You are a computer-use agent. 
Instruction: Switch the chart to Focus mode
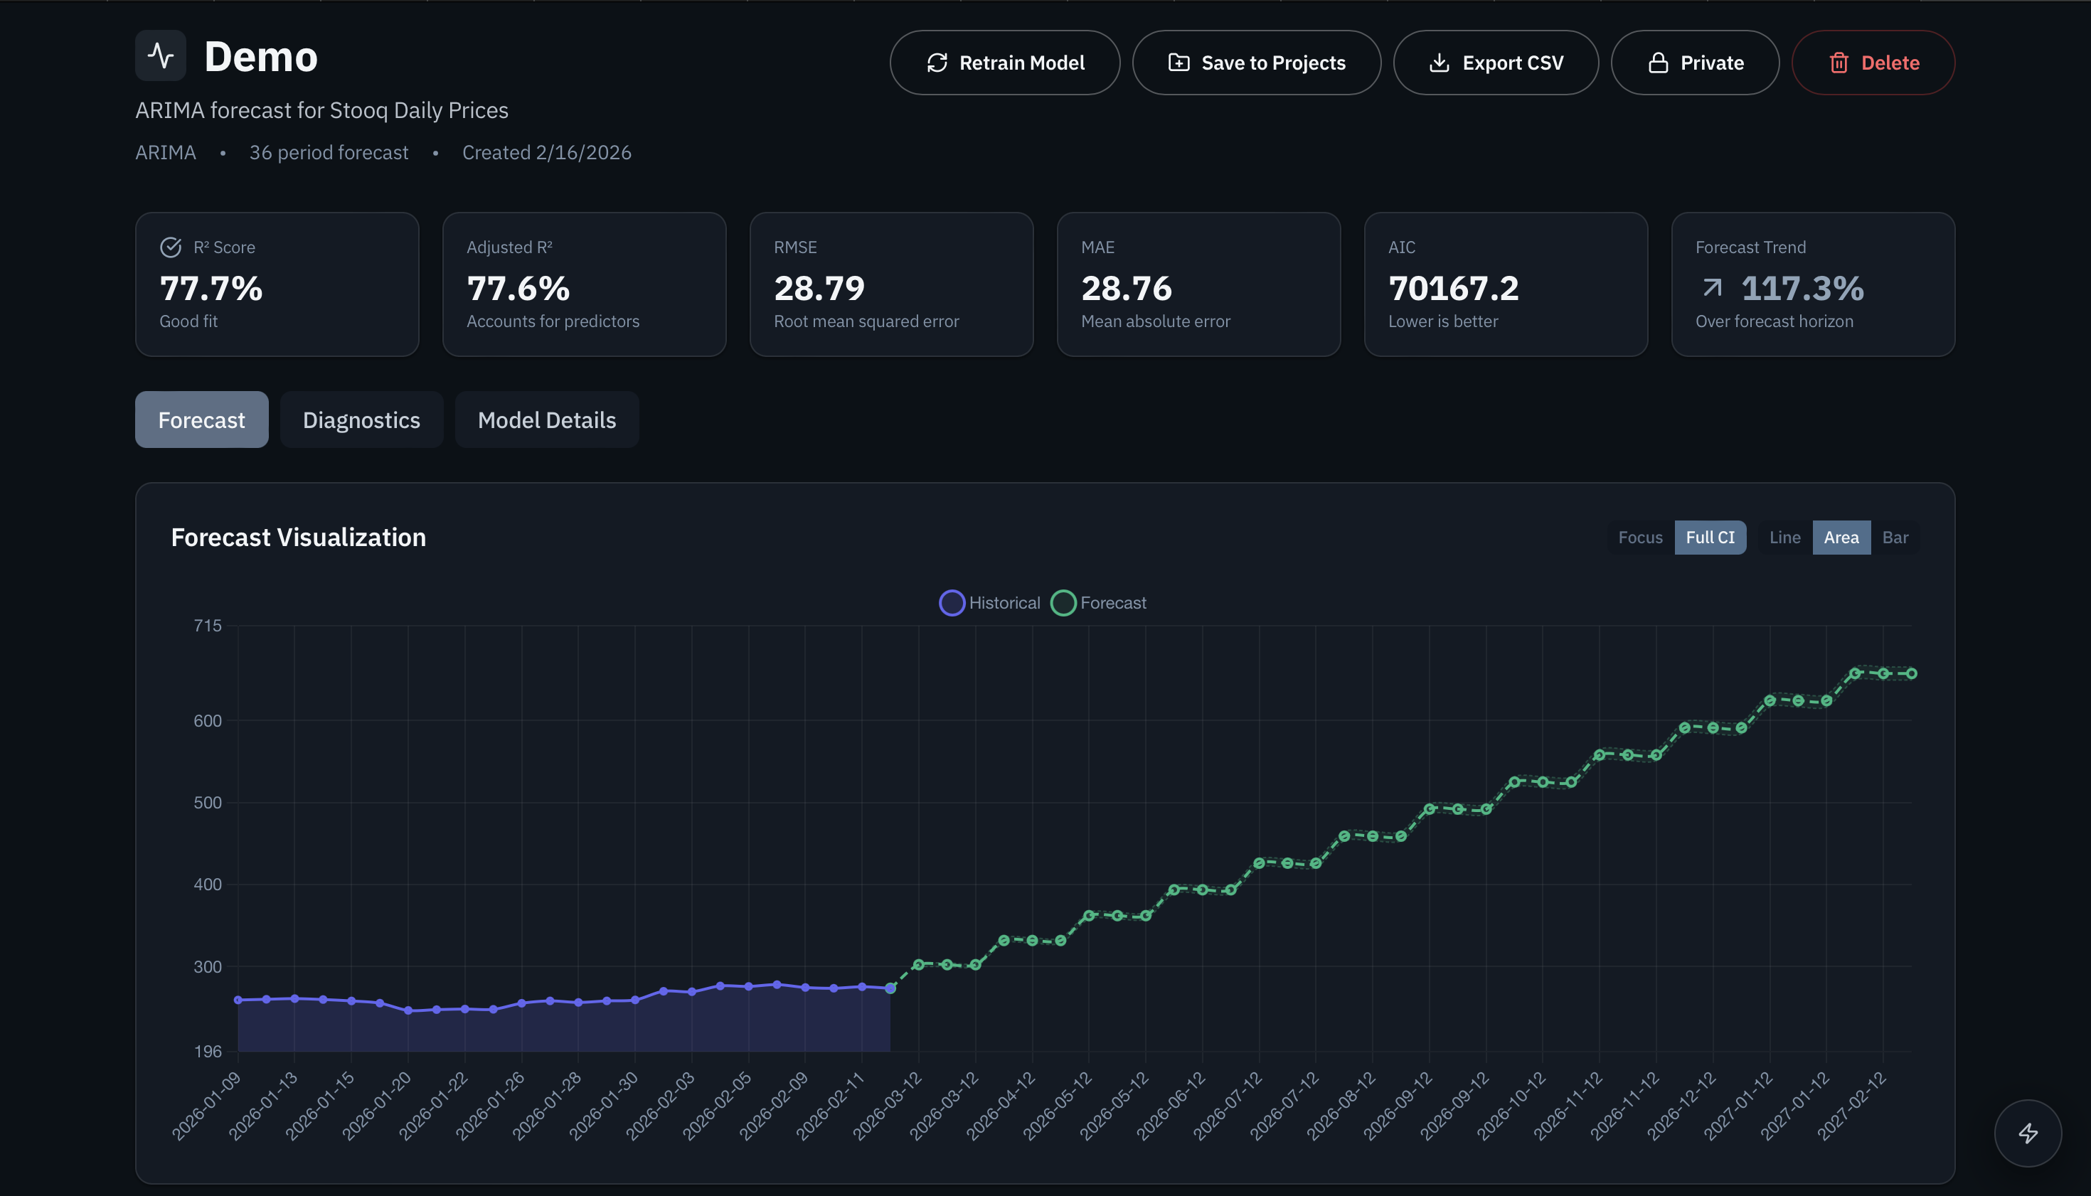[x=1640, y=538]
